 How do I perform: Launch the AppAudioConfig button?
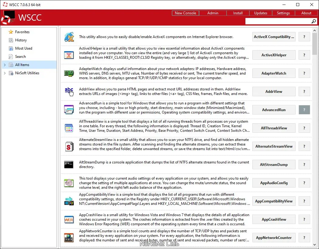tap(274, 183)
